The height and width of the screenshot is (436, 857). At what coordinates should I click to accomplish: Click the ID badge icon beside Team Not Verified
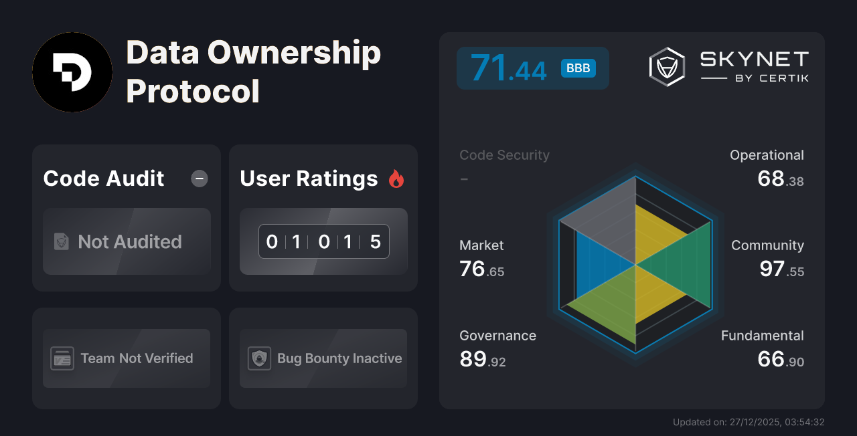pos(62,358)
